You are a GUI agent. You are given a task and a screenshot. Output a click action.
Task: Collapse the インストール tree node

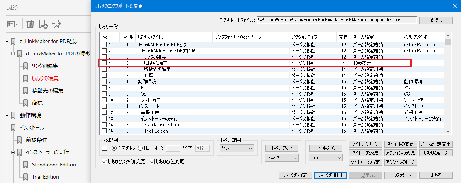click(7, 128)
